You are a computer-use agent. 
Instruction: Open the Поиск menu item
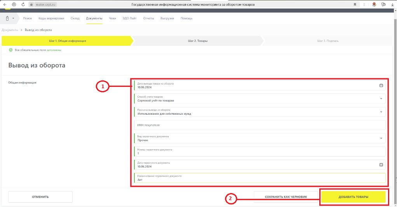pyautogui.click(x=27, y=19)
